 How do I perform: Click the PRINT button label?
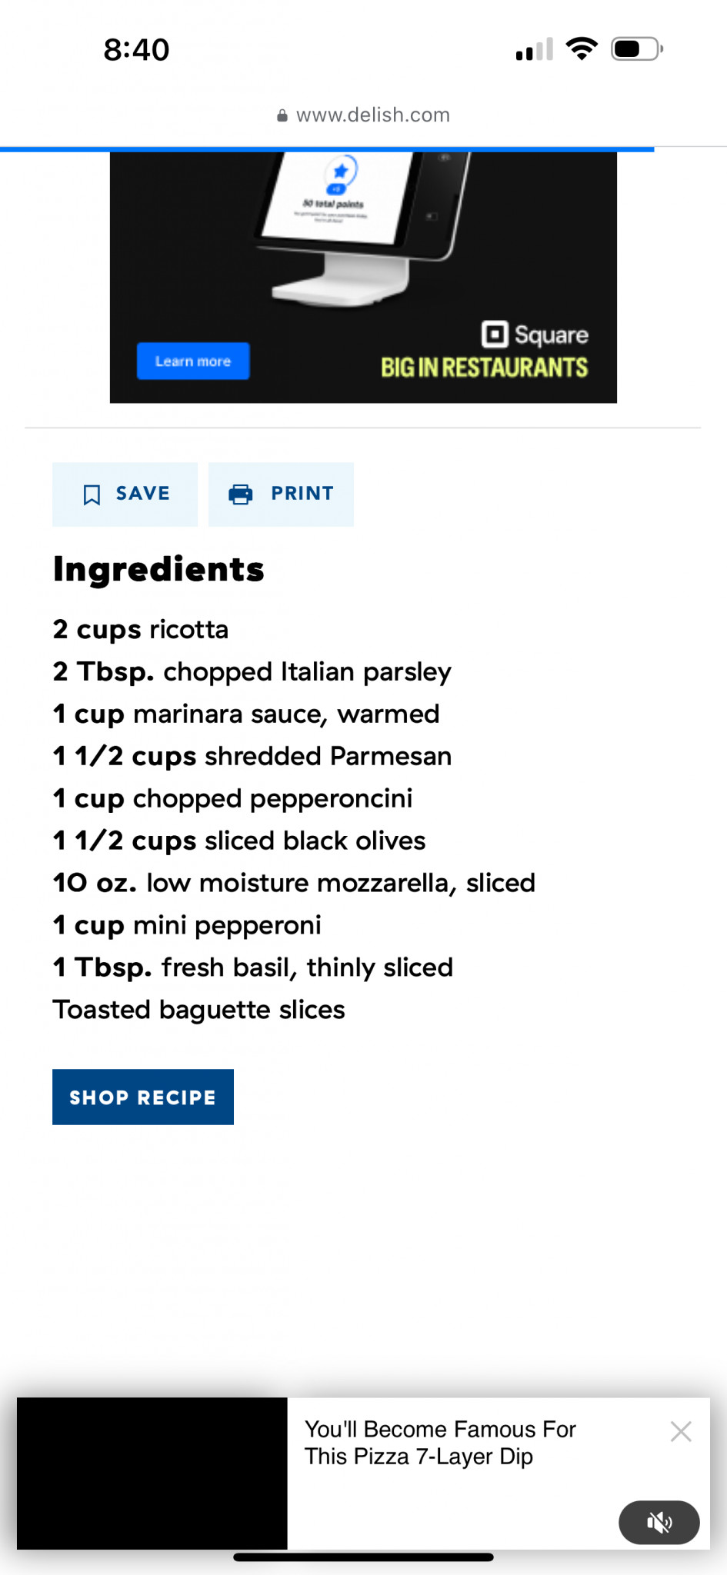tap(302, 494)
